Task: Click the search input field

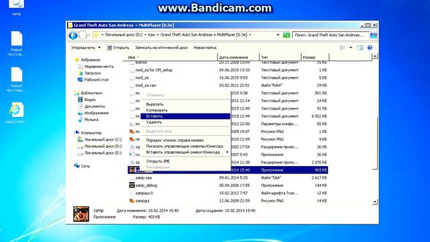Action: point(331,35)
